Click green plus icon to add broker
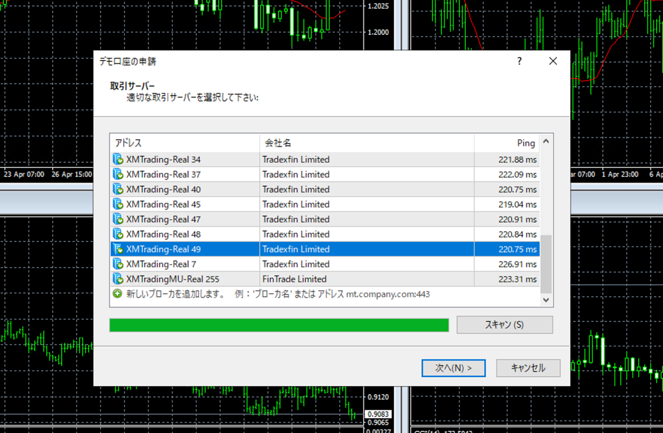Screen dimensions: 663x433 [117, 294]
